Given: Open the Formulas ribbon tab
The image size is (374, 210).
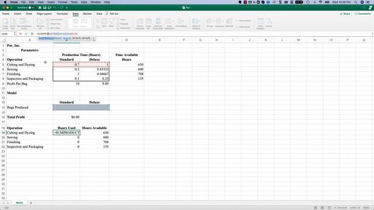Looking at the screenshot, I should tap(63, 14).
